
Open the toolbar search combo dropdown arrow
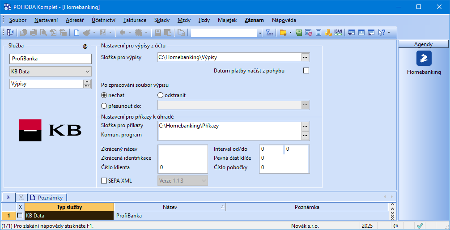(x=260, y=33)
